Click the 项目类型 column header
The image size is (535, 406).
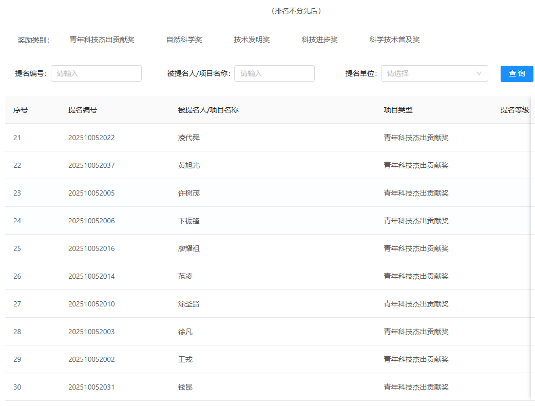pyautogui.click(x=395, y=109)
